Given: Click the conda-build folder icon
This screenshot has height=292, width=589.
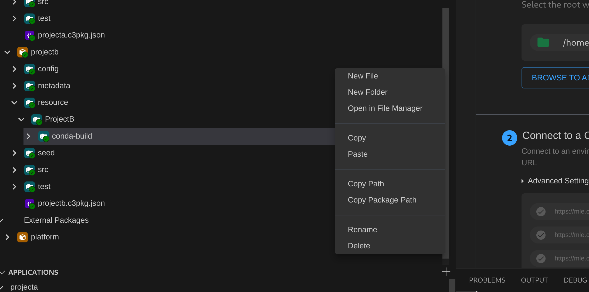Looking at the screenshot, I should (x=43, y=136).
